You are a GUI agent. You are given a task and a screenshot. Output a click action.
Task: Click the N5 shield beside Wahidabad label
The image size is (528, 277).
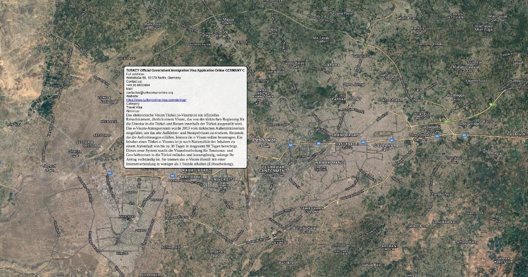[172, 176]
